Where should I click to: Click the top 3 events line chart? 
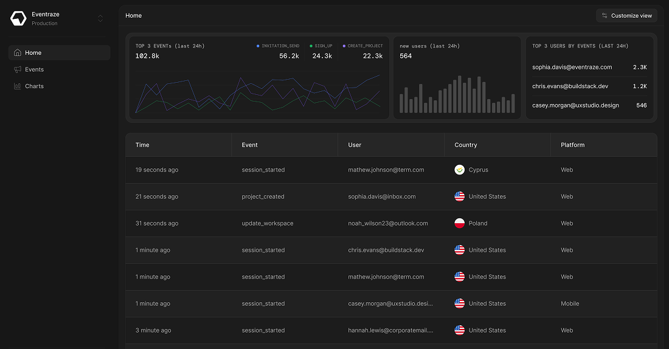[x=258, y=94]
